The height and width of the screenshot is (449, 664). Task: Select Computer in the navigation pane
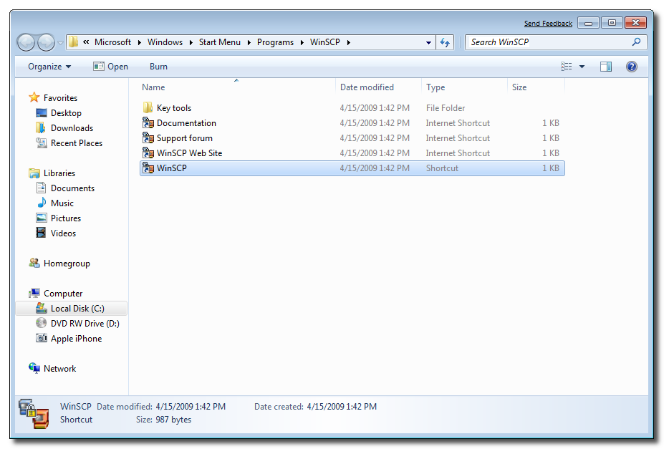pos(63,294)
